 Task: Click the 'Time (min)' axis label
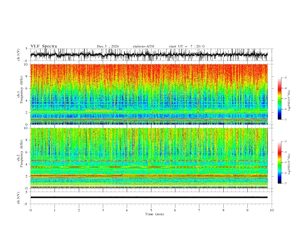155,214
